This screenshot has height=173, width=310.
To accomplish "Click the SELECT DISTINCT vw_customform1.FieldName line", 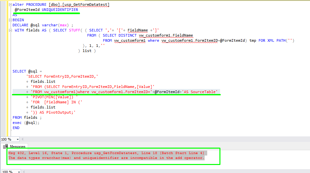I will (148, 35).
